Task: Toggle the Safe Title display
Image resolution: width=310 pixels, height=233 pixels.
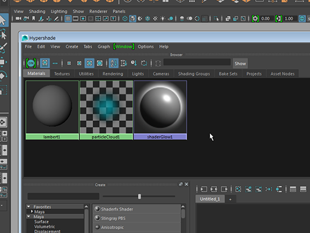Action: pos(113,18)
